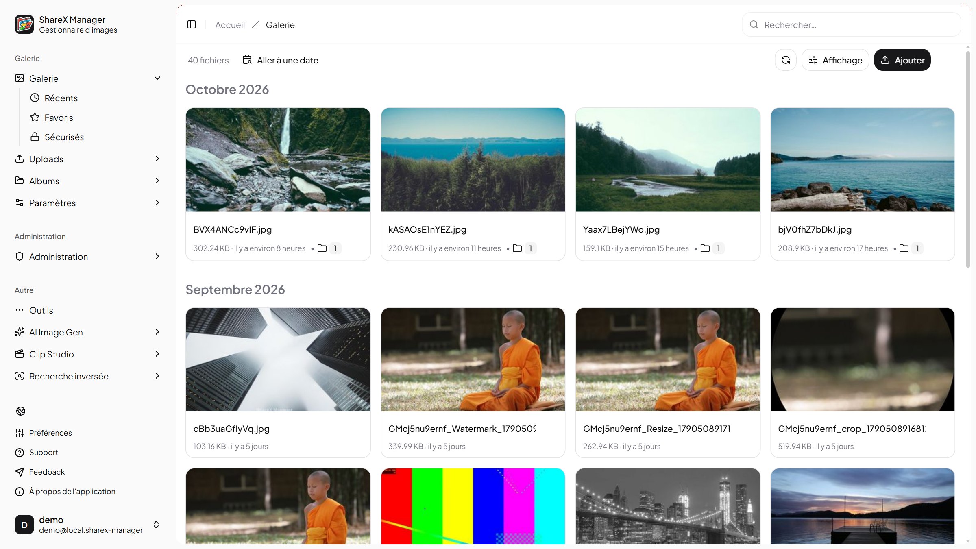
Task: Expand the AI Image Gen chevron
Action: point(157,332)
